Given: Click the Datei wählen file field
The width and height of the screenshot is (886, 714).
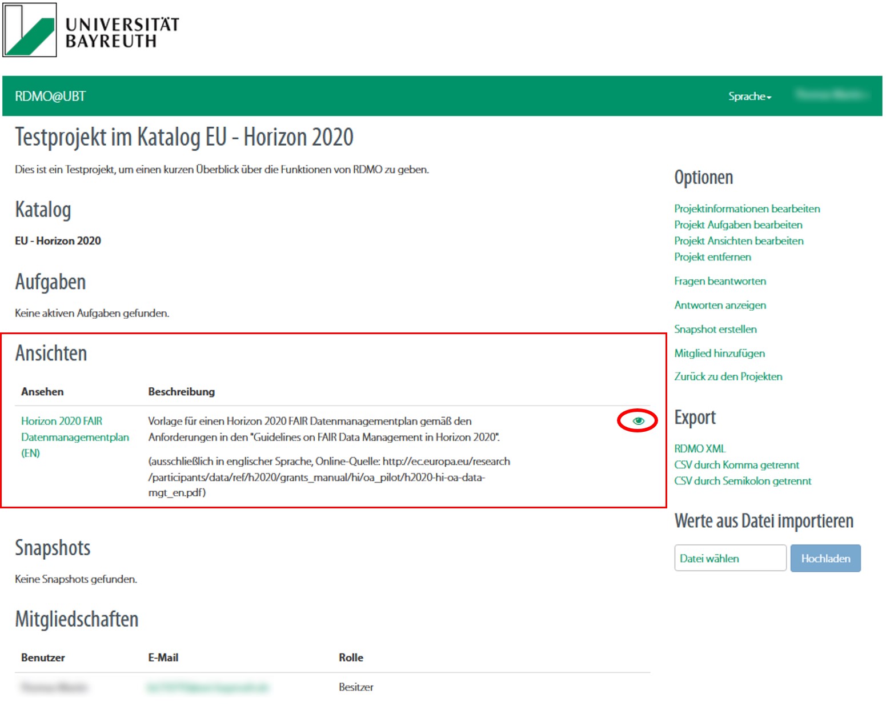Looking at the screenshot, I should 730,558.
